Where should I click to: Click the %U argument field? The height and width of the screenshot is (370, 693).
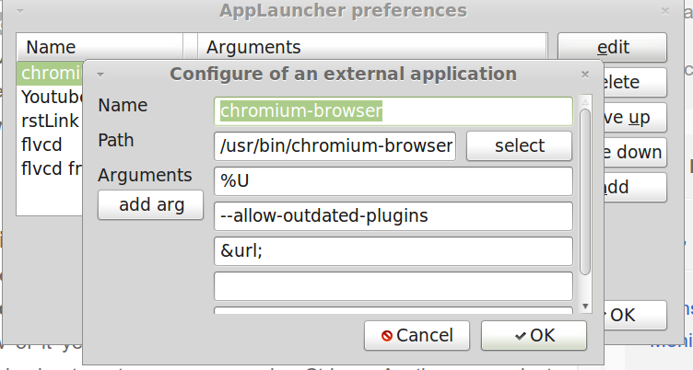coord(393,181)
